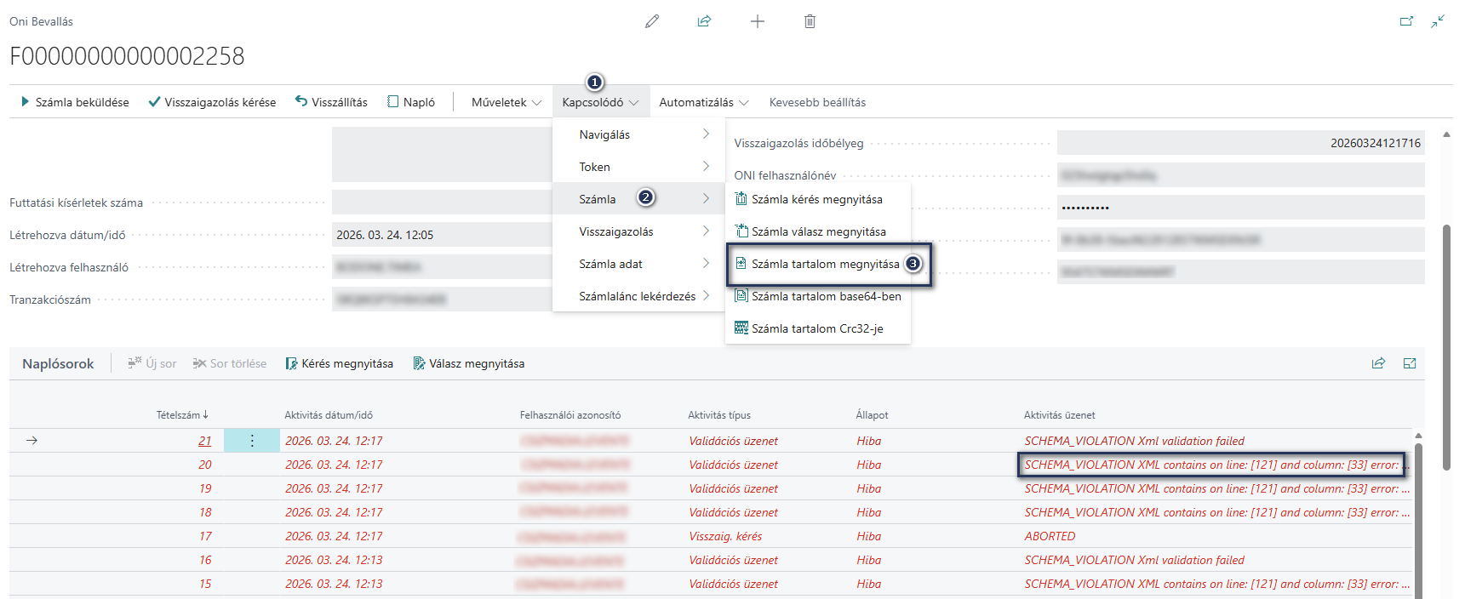Click the edit pencil icon

tap(652, 21)
